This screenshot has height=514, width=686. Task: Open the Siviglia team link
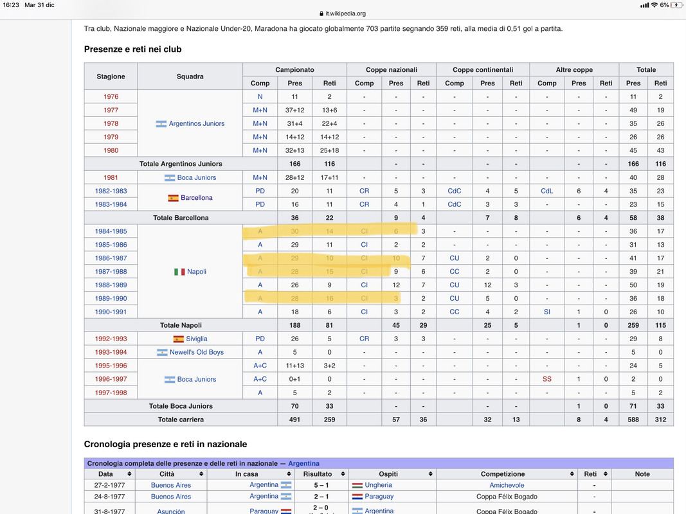pos(197,339)
